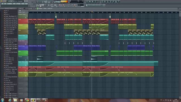Click the undo shortcut icon
The width and height of the screenshot is (181, 102).
[x=102, y=1]
